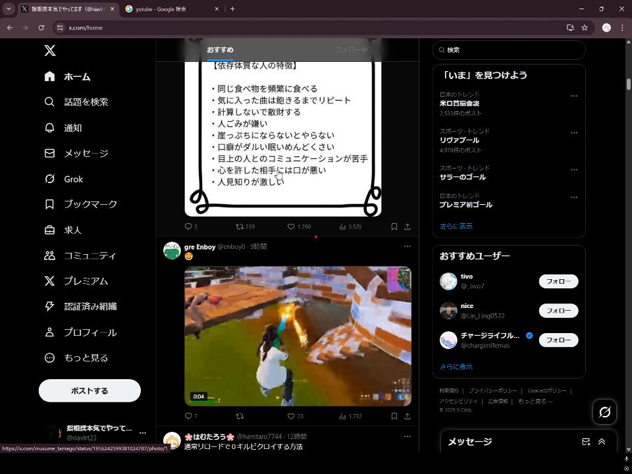Follow the チャージライフル user
This screenshot has height=474, width=632.
[559, 340]
